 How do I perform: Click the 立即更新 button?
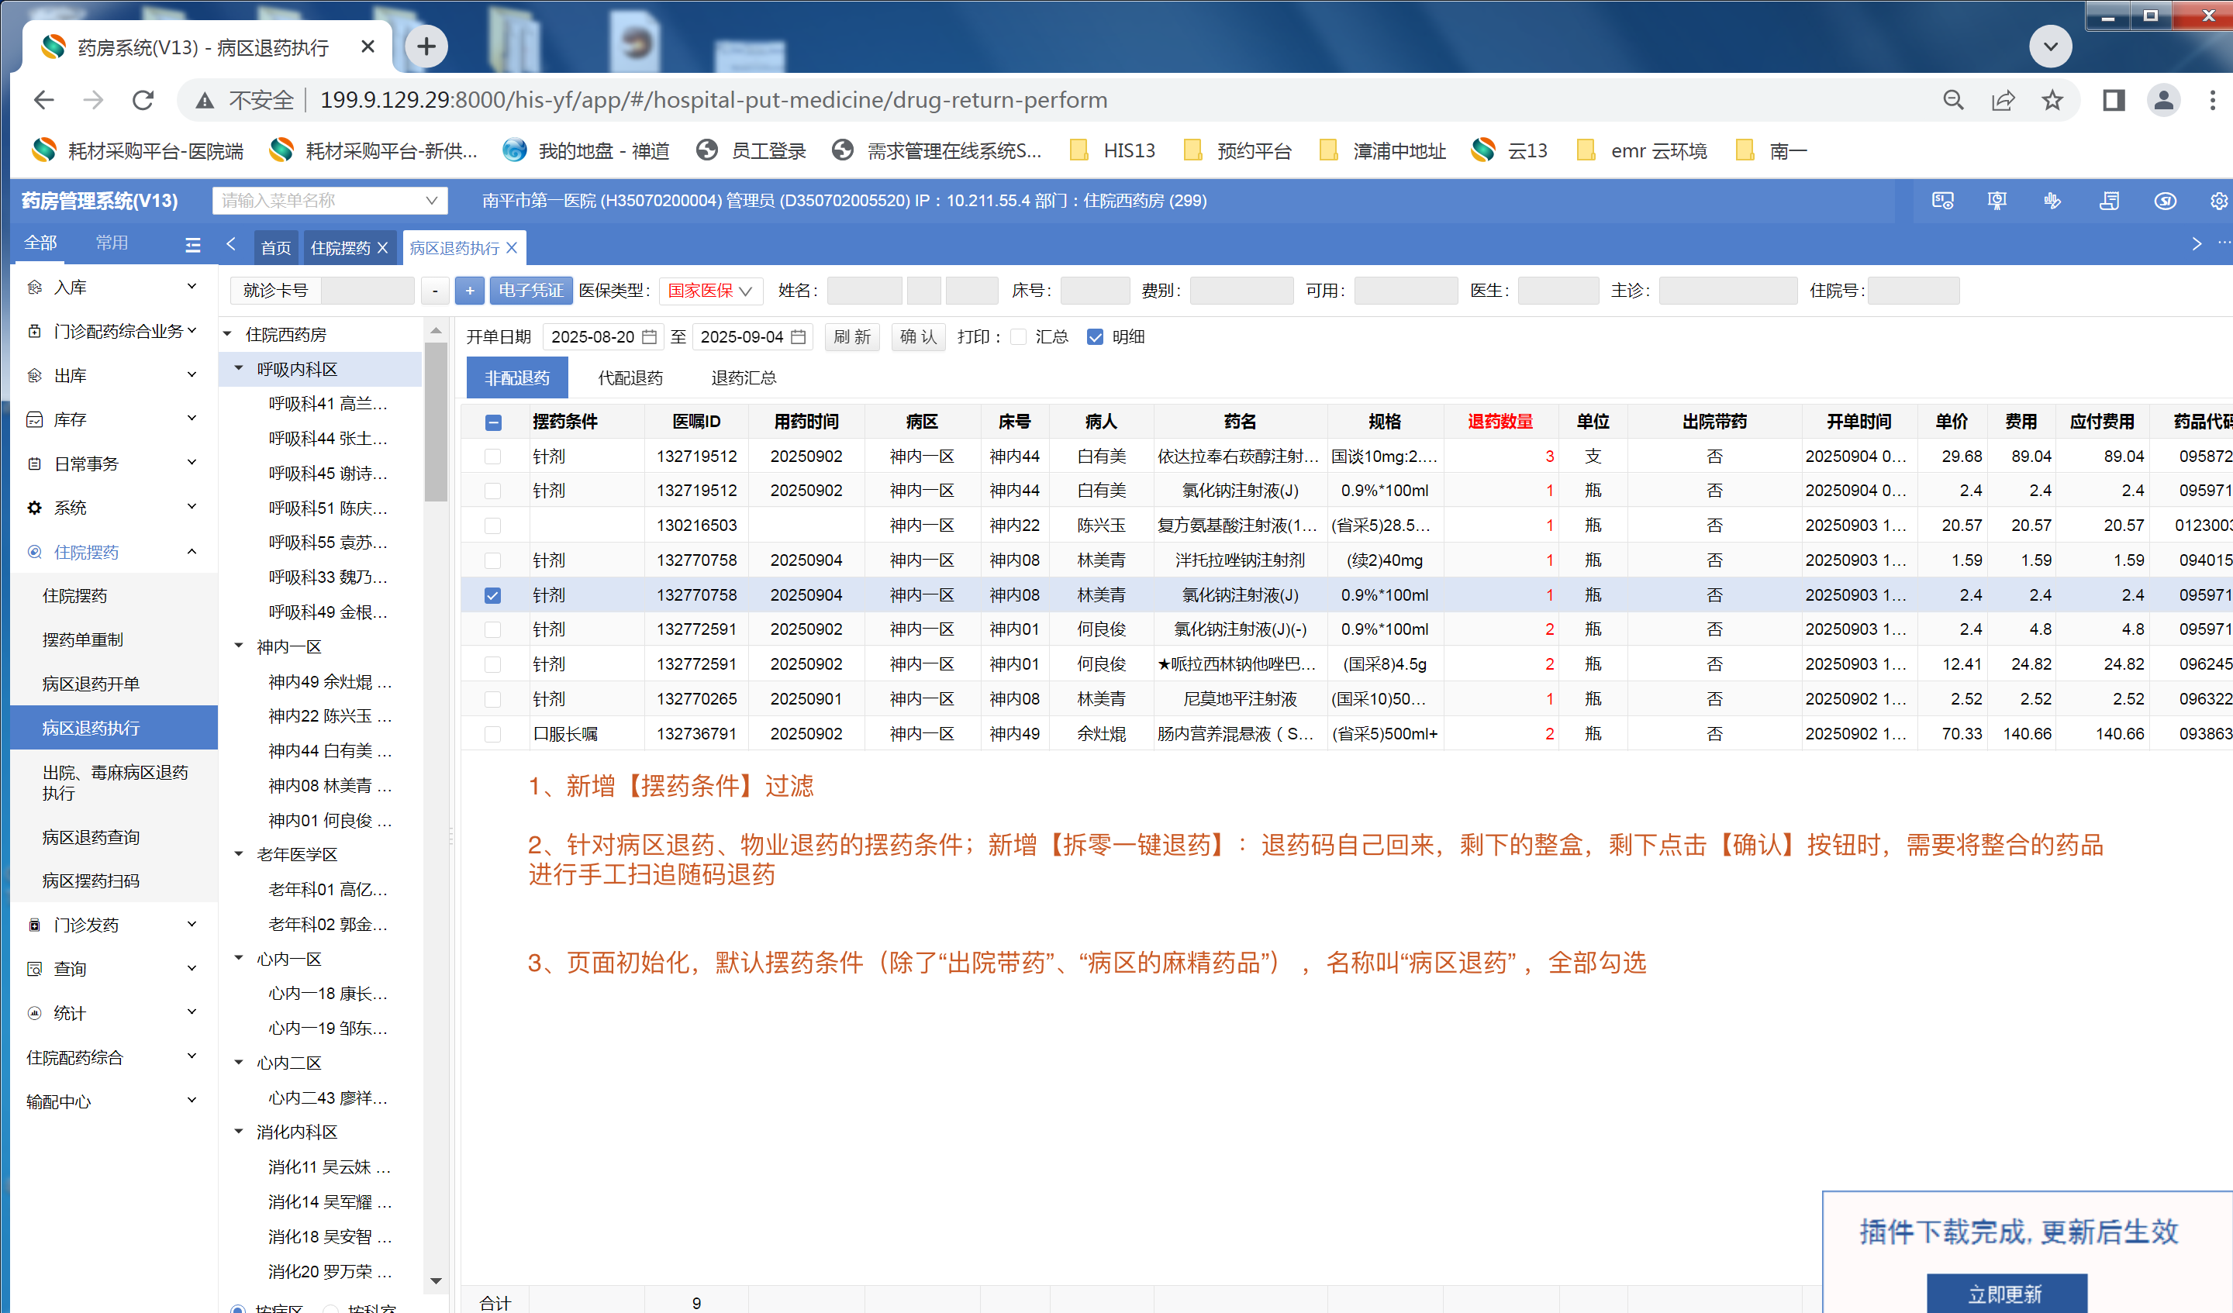pos(2005,1293)
